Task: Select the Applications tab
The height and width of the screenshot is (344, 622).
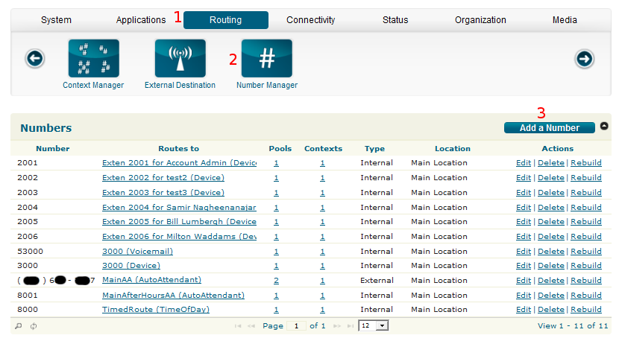Action: pyautogui.click(x=141, y=20)
